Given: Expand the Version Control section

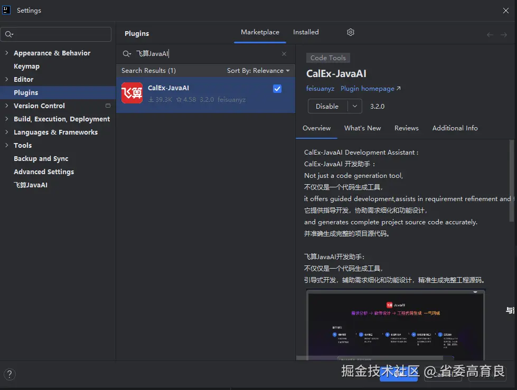Looking at the screenshot, I should click(x=6, y=106).
